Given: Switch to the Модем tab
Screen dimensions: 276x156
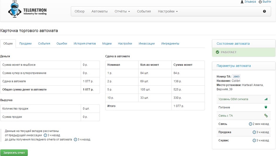Looking at the screenshot, I should (107, 44).
